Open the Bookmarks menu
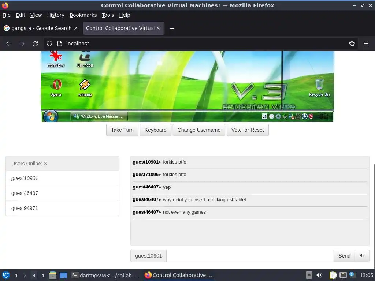375x281 pixels. click(83, 15)
